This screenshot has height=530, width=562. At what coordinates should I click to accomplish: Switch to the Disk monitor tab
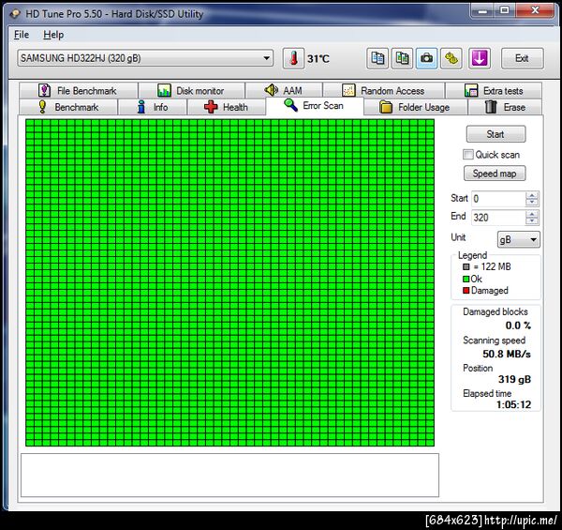coord(191,90)
